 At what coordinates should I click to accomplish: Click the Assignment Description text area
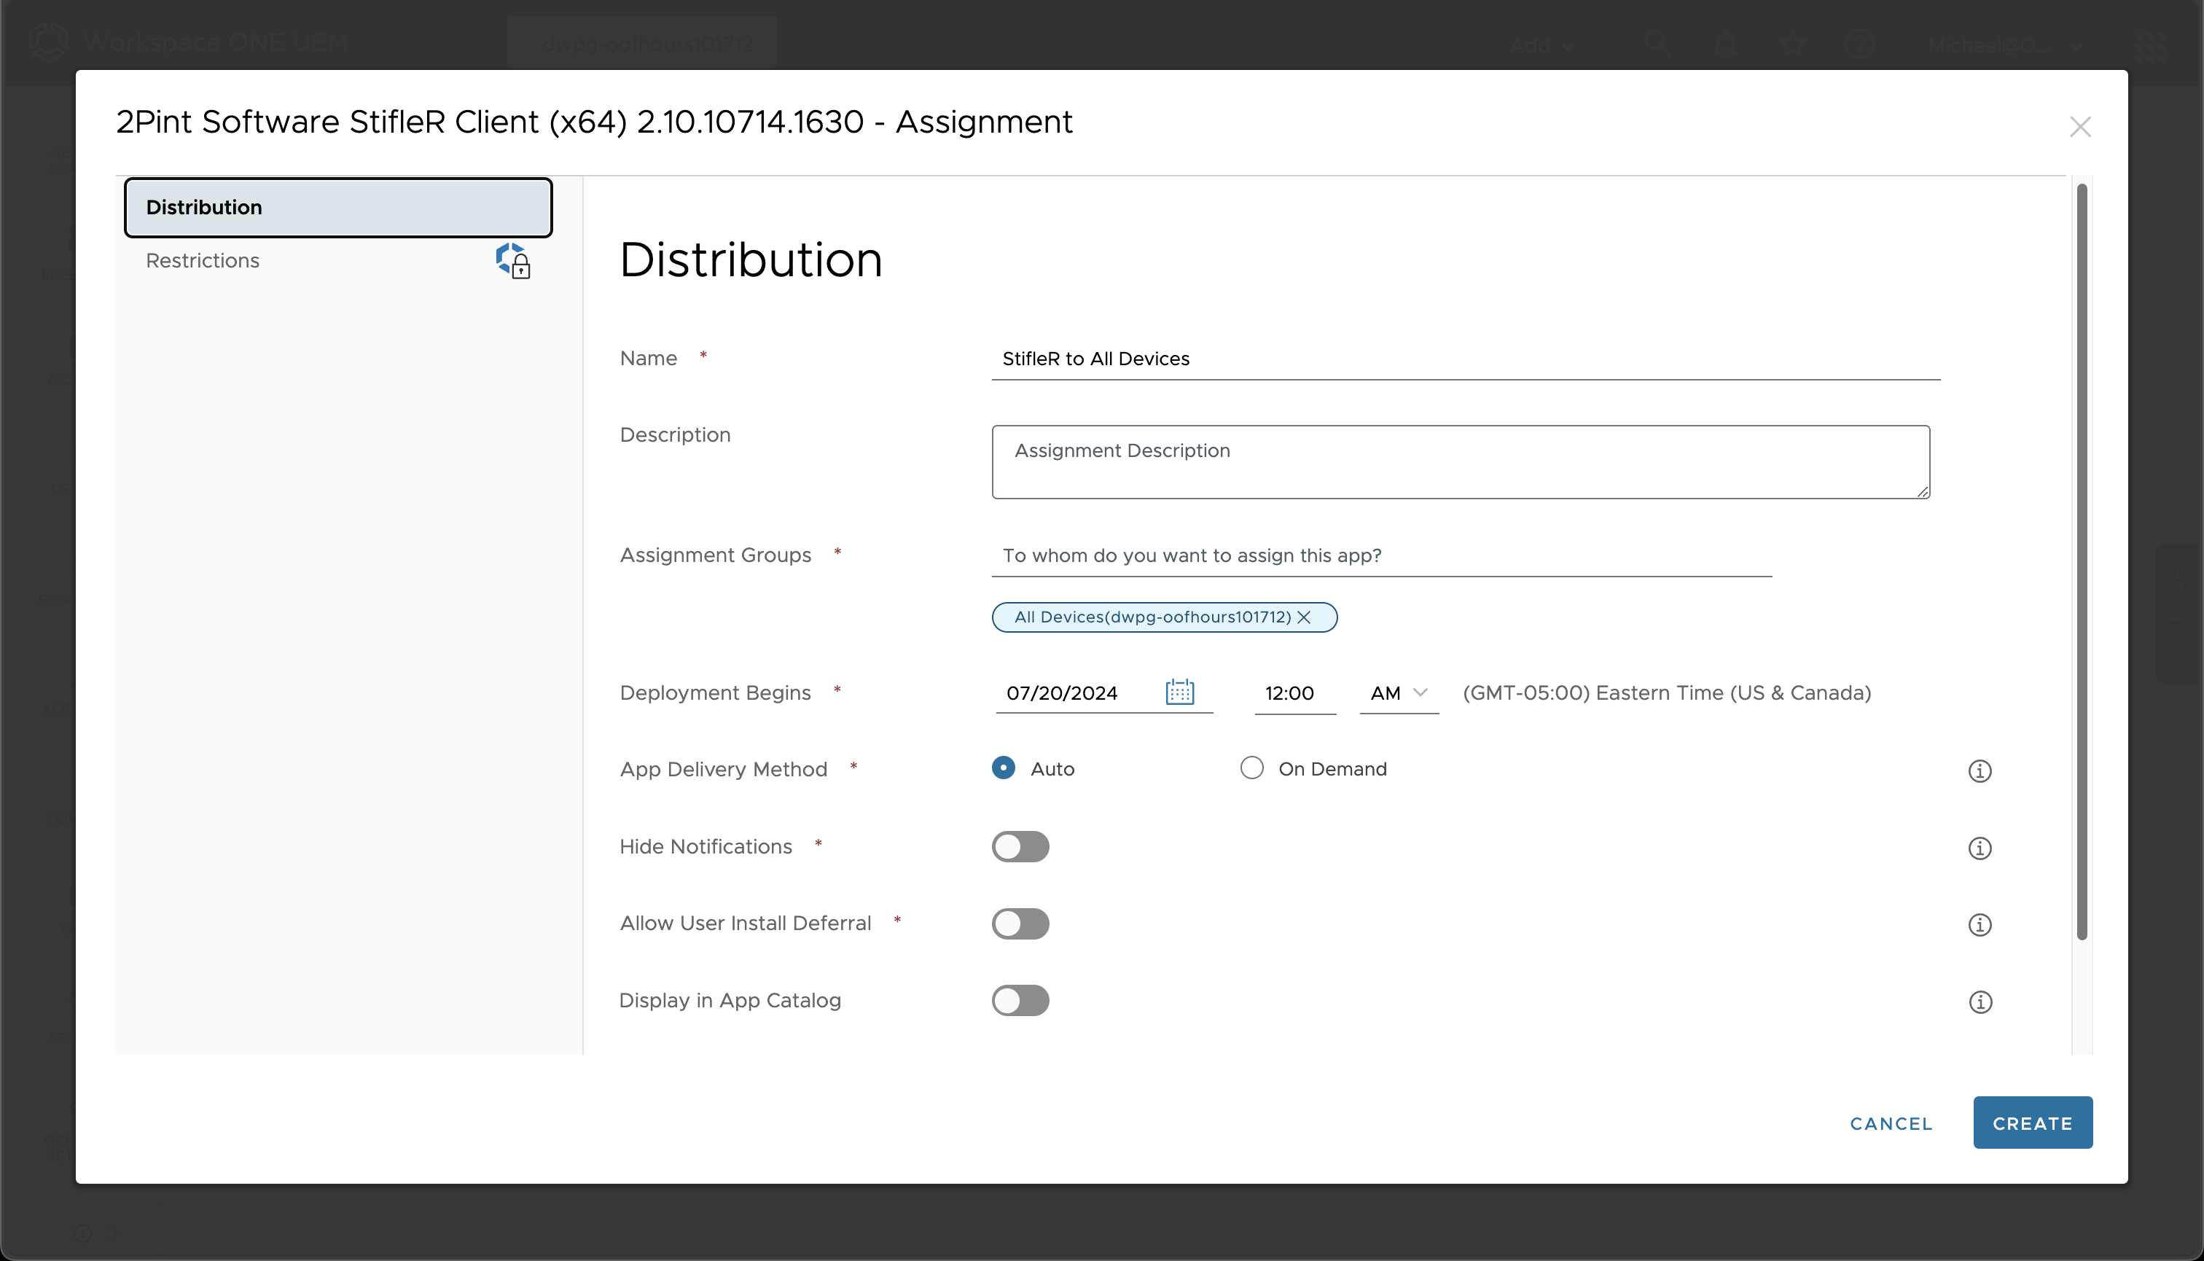[1460, 461]
